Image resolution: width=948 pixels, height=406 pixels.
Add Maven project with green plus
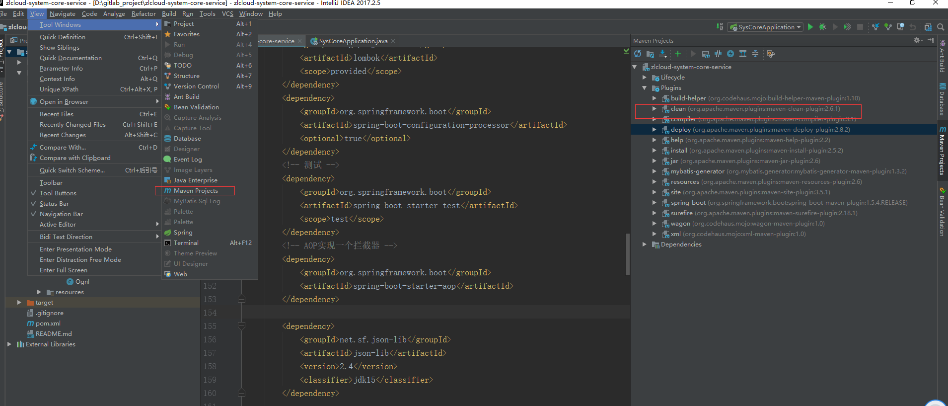click(x=678, y=54)
